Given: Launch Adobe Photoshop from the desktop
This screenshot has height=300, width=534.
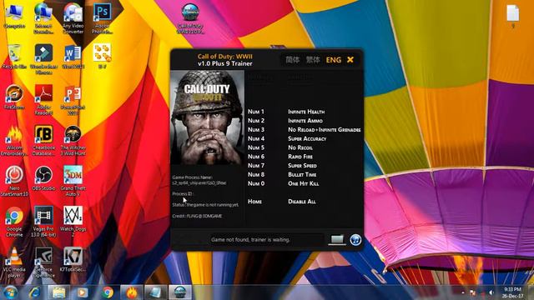Looking at the screenshot, I should (x=102, y=17).
